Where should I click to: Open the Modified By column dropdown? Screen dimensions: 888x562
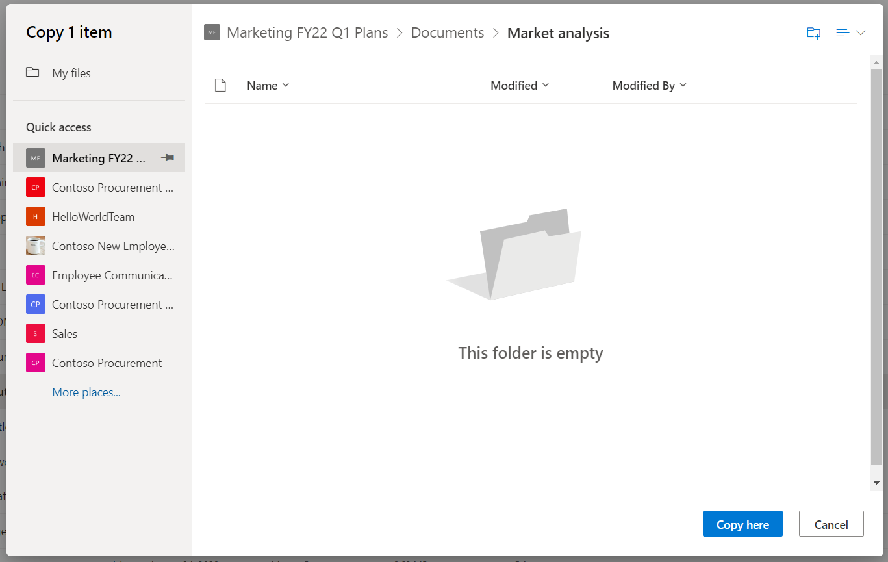pyautogui.click(x=649, y=86)
